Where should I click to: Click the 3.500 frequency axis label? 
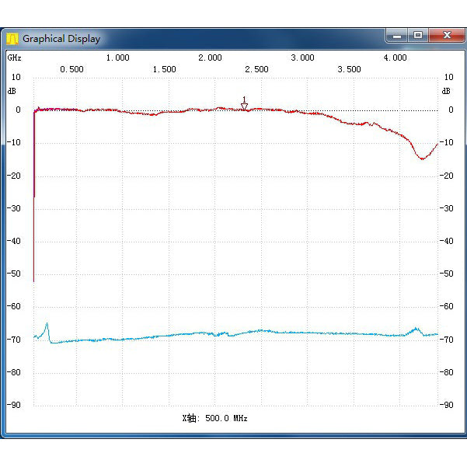click(x=349, y=69)
